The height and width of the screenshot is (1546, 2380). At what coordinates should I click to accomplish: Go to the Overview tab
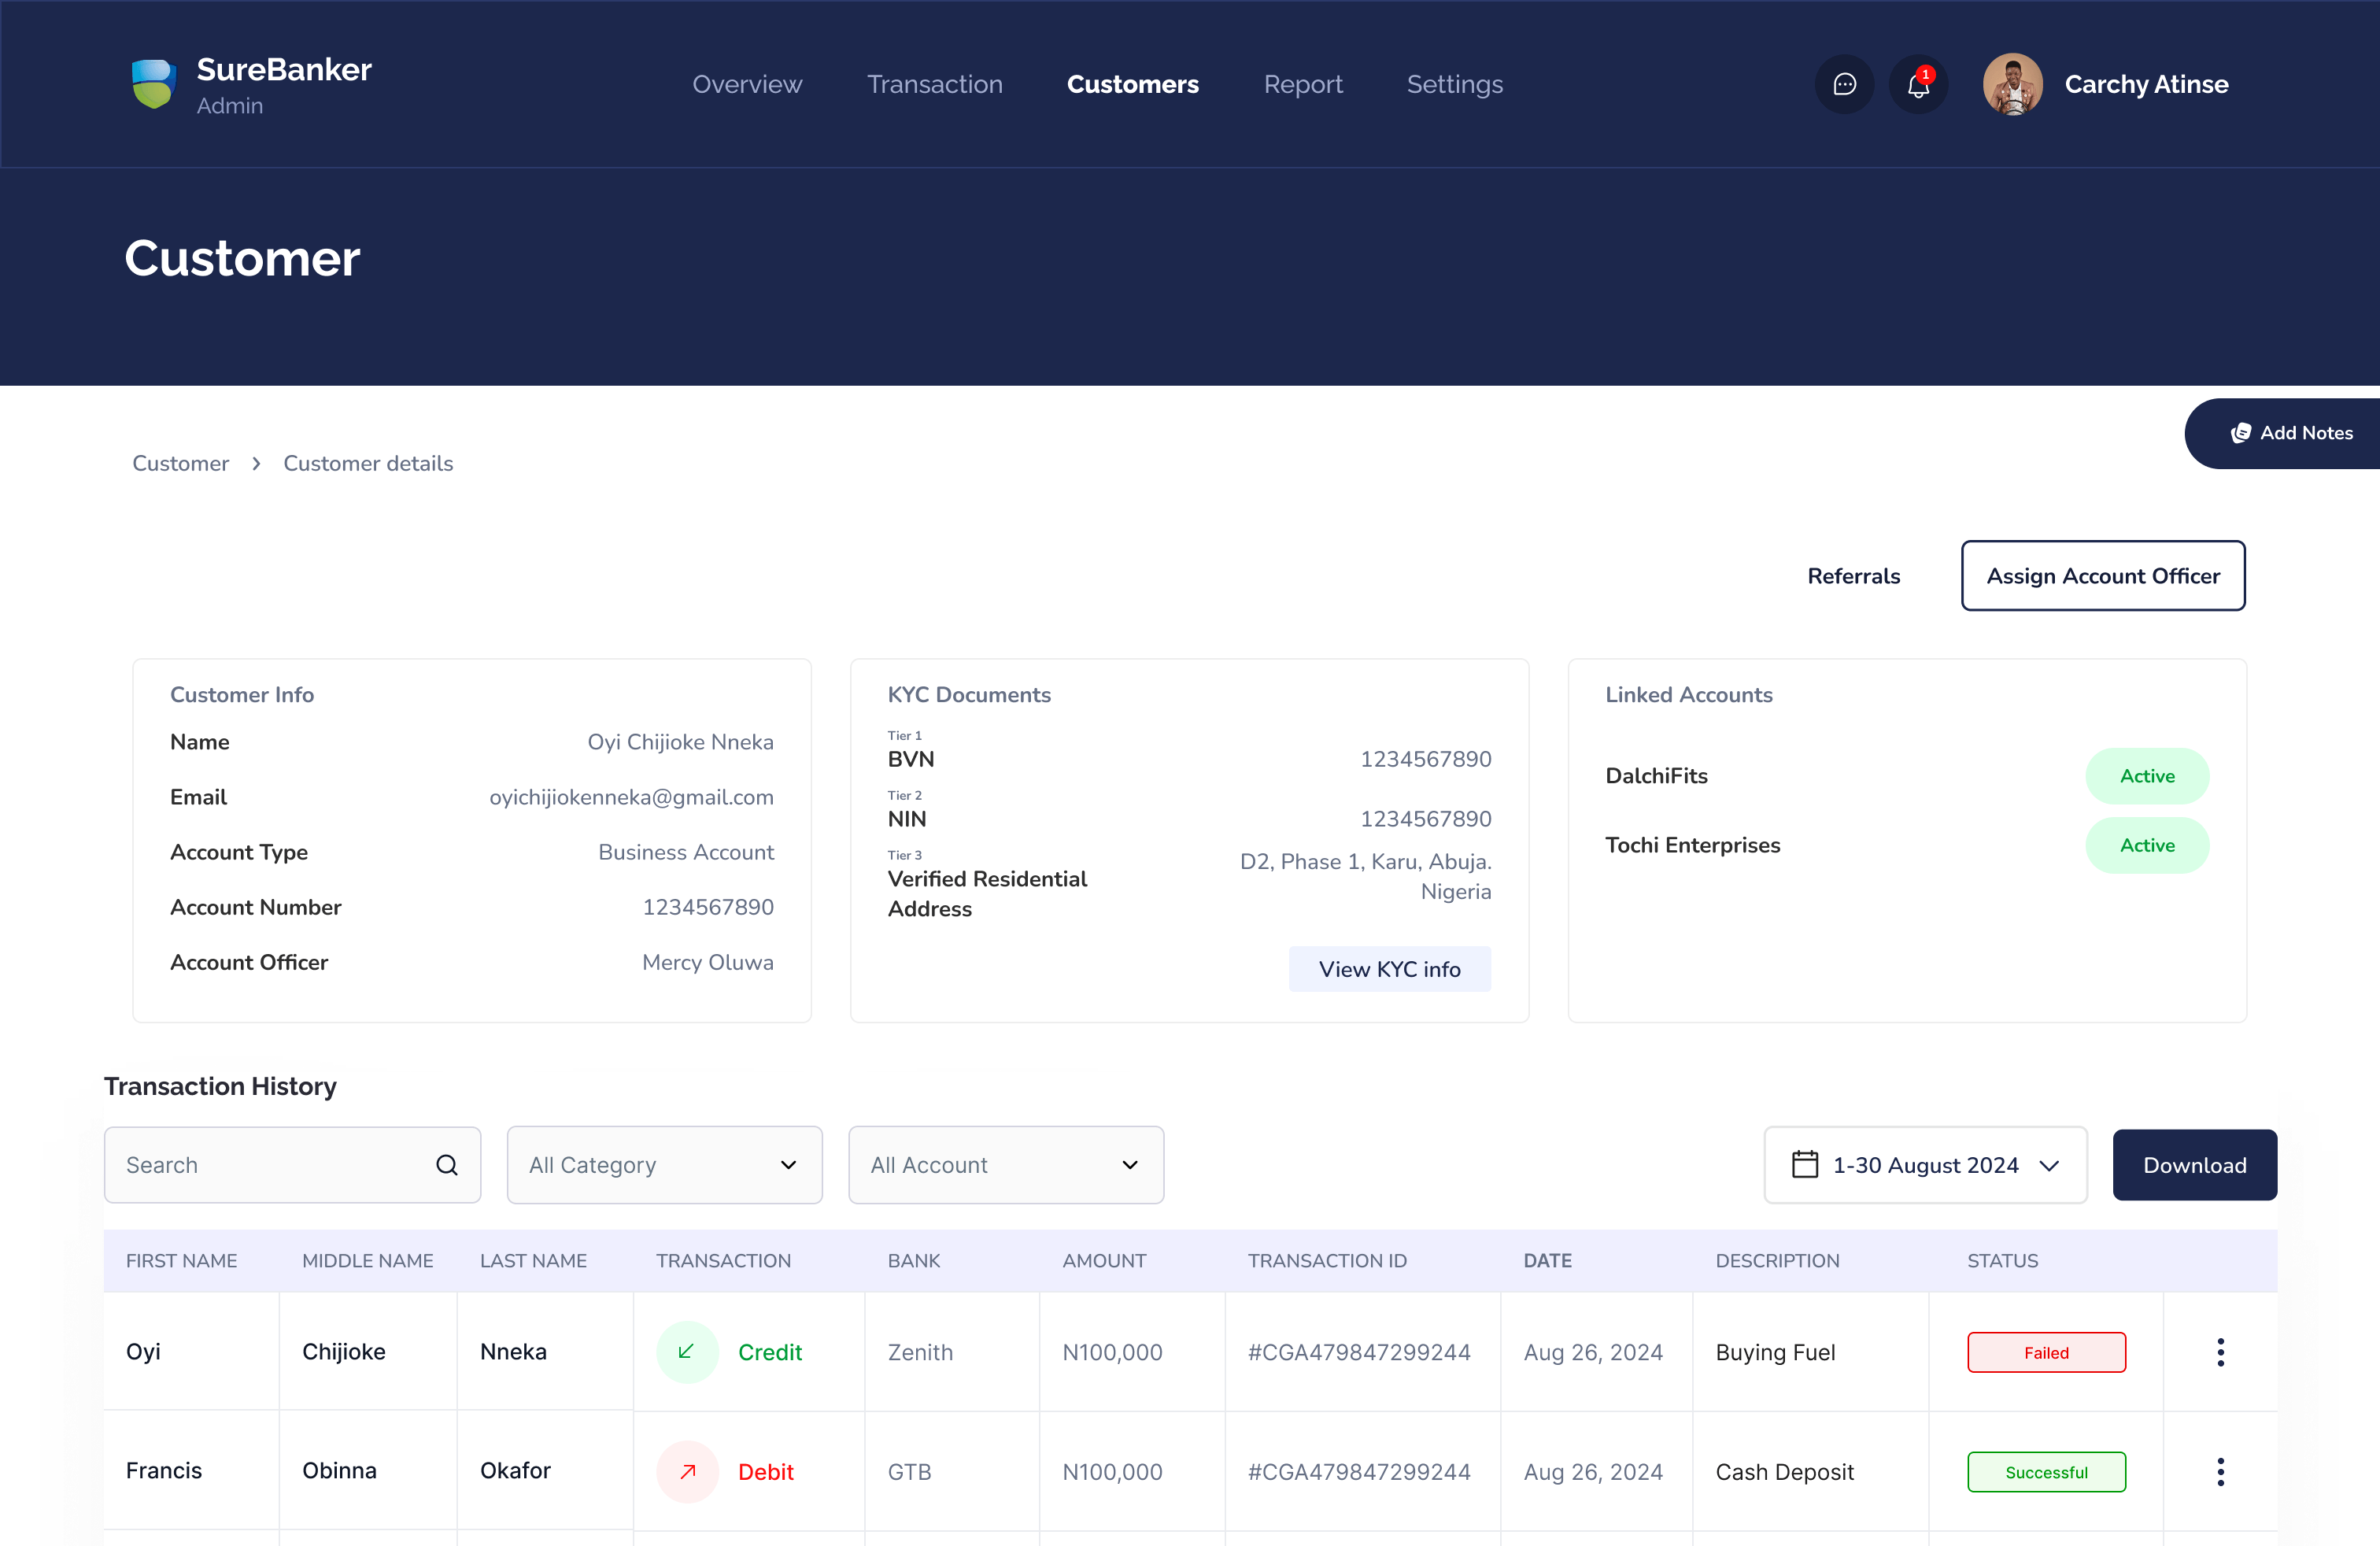(x=747, y=84)
